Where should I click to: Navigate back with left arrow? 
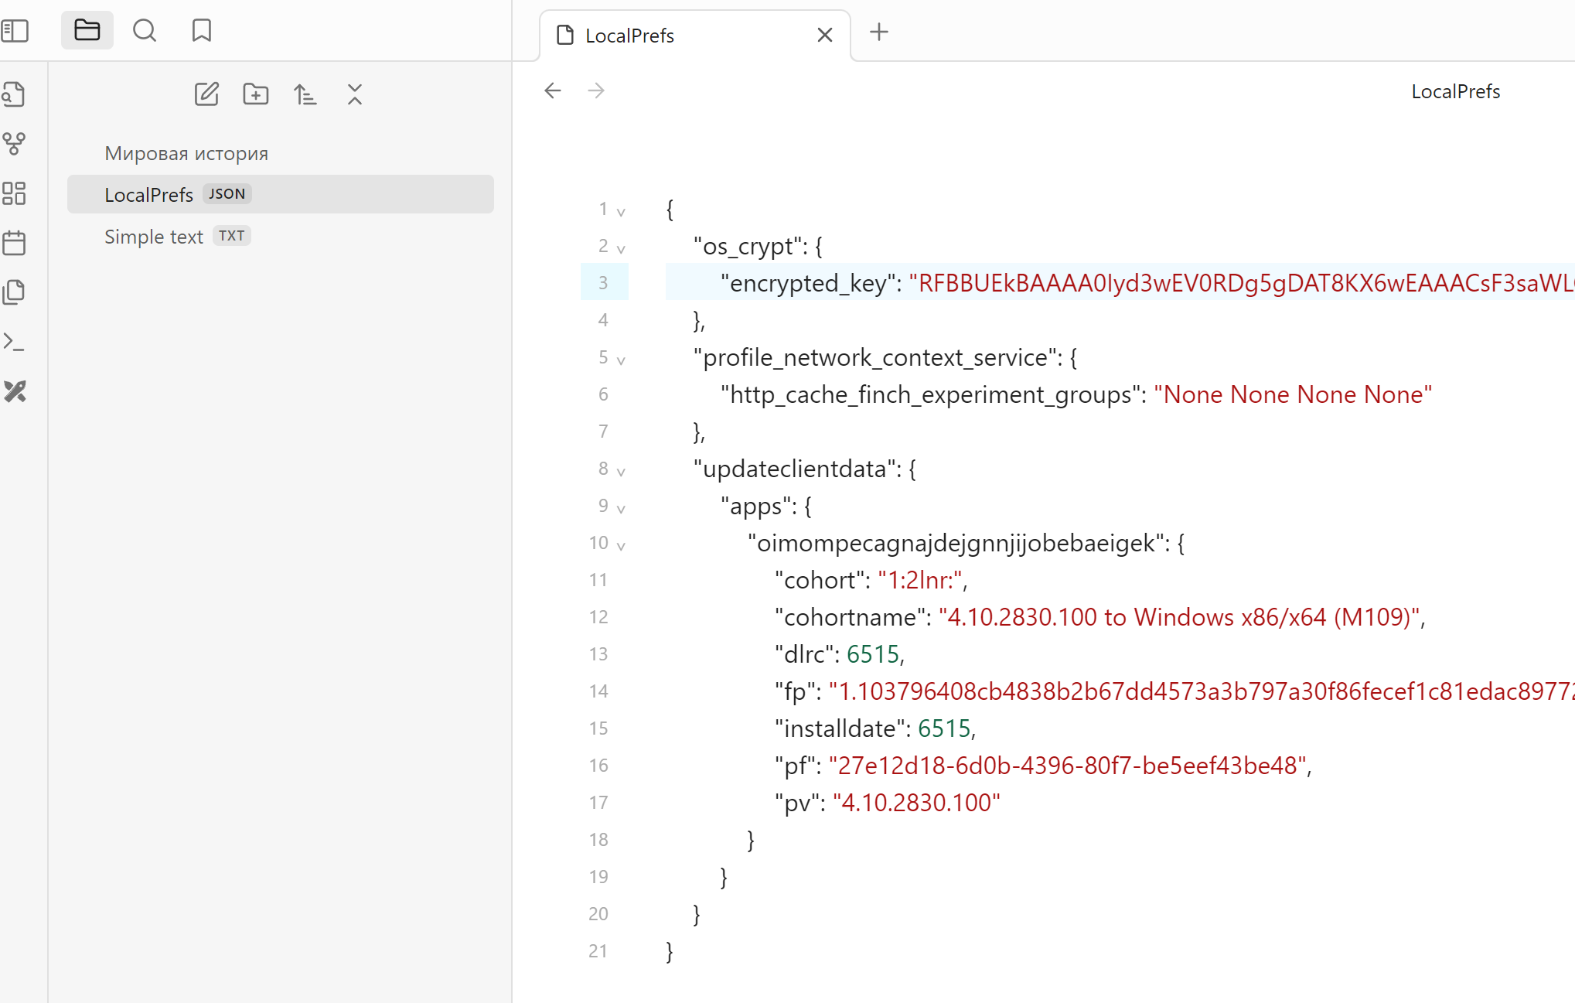(552, 91)
